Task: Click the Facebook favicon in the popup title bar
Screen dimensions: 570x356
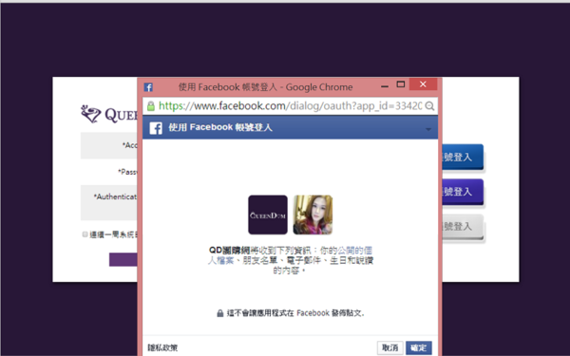Action: tap(148, 87)
